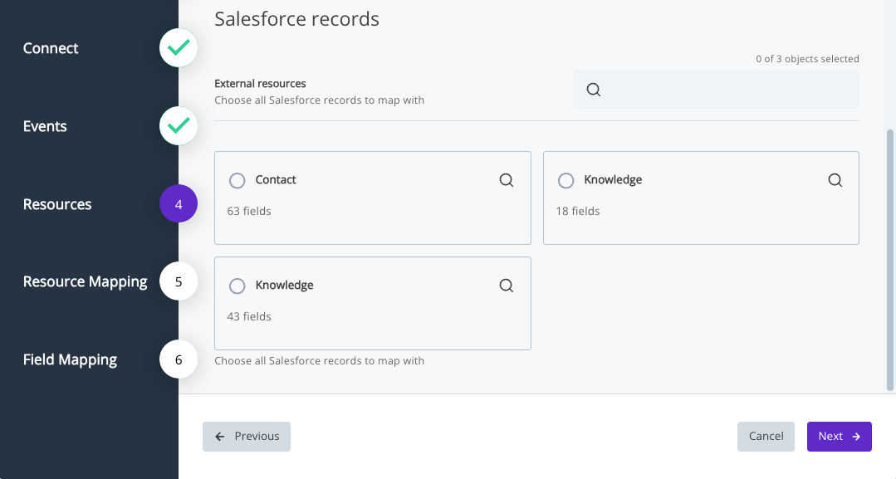Click magnifier on the 43-field Knowledge card
896x479 pixels.
pyautogui.click(x=507, y=286)
